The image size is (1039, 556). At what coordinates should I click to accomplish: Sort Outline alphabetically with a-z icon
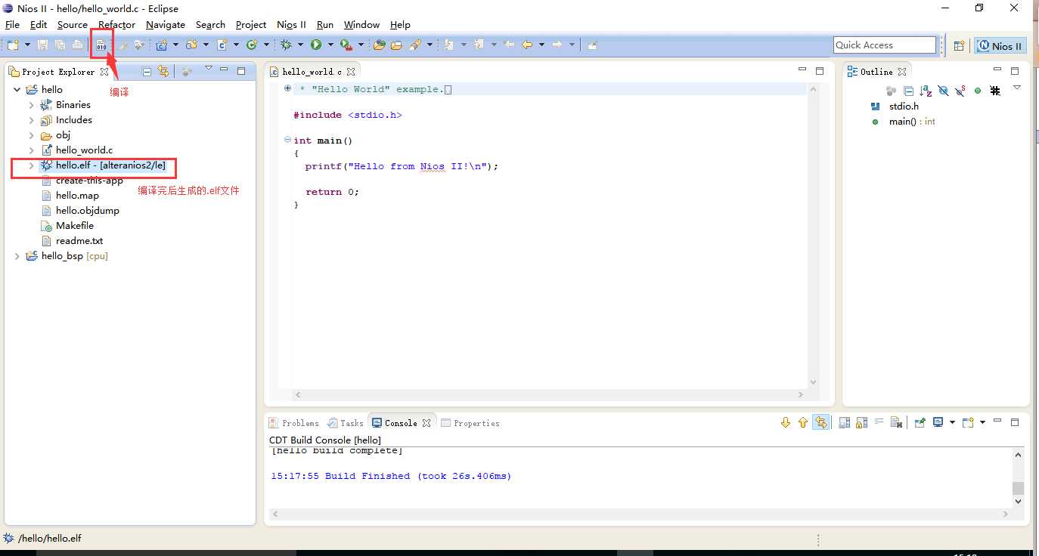click(x=926, y=91)
